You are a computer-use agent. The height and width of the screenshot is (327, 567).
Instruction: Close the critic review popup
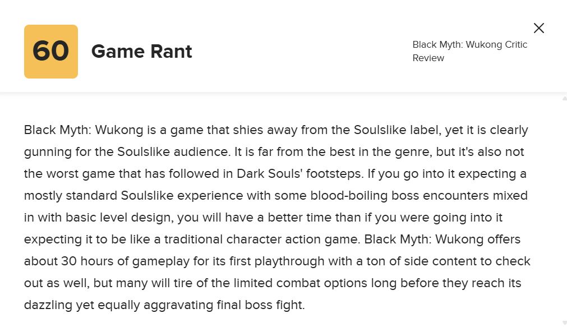coord(539,28)
